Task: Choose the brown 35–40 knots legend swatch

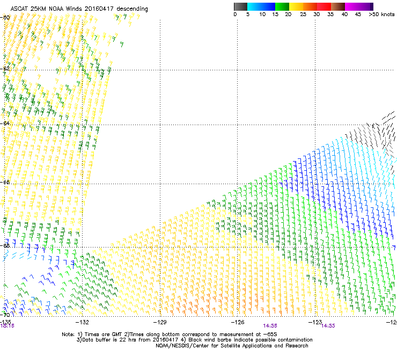Action: [x=338, y=6]
